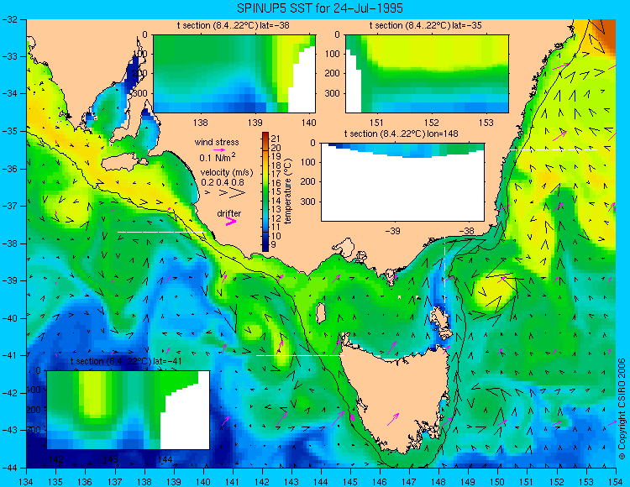
Task: Click the '147' label on the main longitude axis
Action: click(x=409, y=482)
